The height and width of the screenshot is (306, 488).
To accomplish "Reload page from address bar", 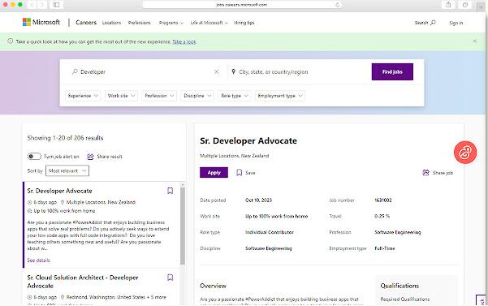I will click(x=337, y=5).
